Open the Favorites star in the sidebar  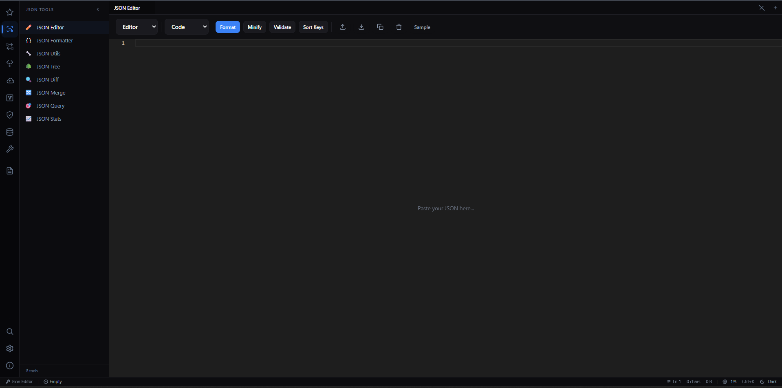10,12
